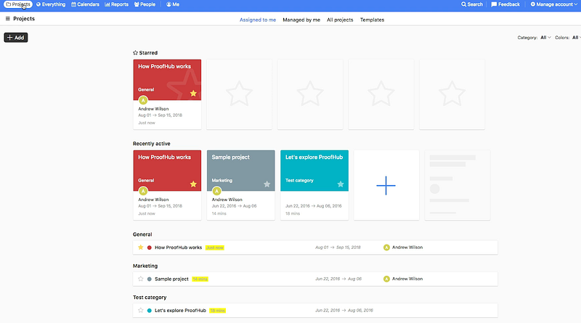
Task: Star the Let's explore ProofHub card
Action: pyautogui.click(x=341, y=184)
